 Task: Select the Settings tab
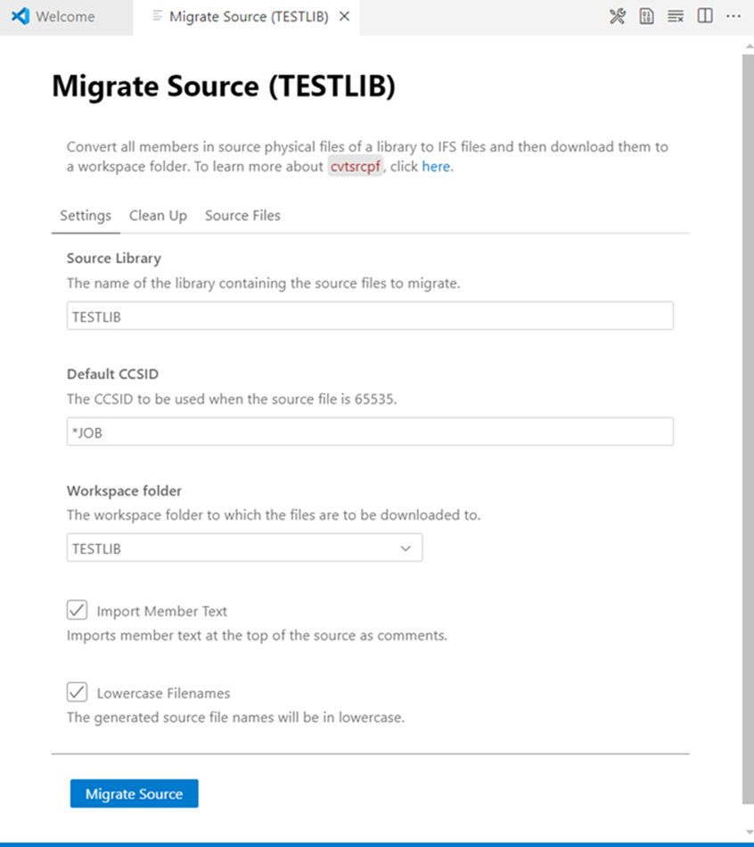86,216
